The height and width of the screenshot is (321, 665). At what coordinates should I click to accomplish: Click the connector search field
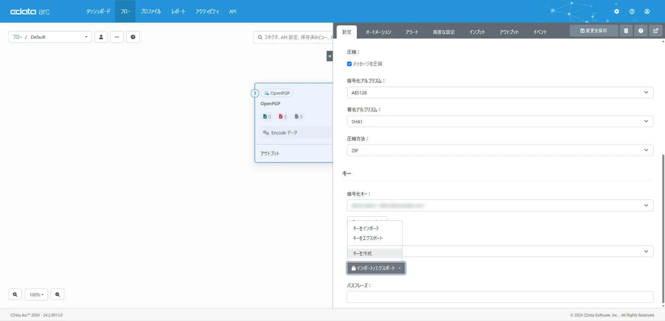(x=293, y=37)
